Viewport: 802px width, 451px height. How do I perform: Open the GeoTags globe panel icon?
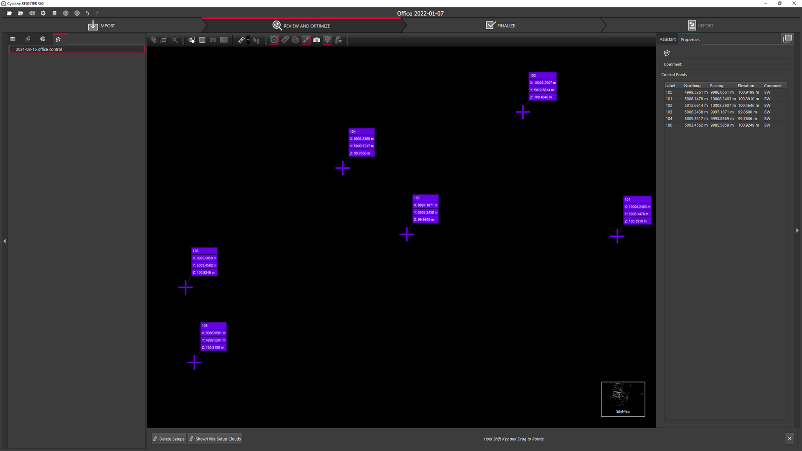click(43, 39)
